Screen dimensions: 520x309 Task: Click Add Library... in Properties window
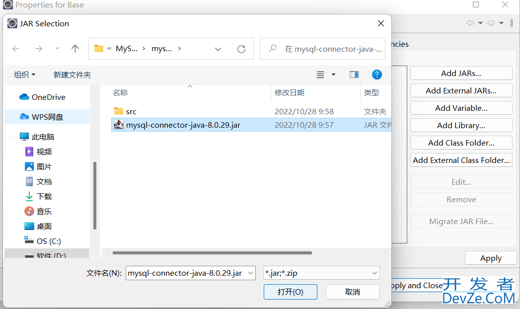pyautogui.click(x=461, y=125)
